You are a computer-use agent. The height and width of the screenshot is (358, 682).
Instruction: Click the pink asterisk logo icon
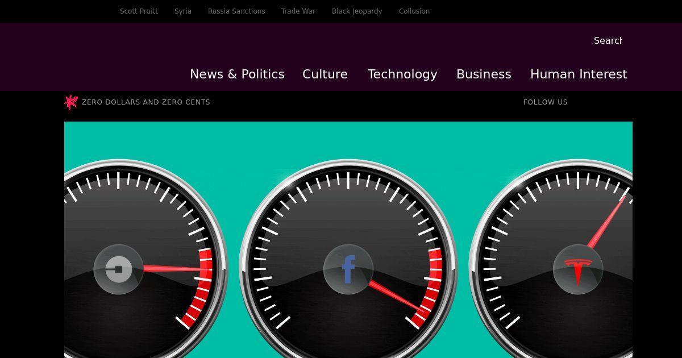tap(71, 102)
